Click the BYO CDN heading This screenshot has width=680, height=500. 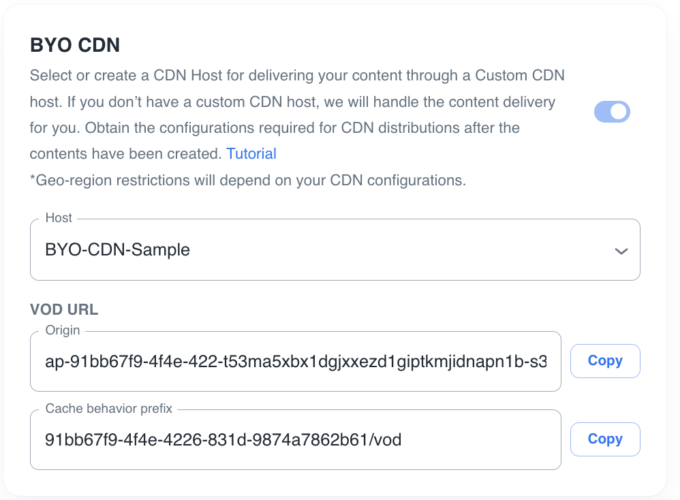75,46
